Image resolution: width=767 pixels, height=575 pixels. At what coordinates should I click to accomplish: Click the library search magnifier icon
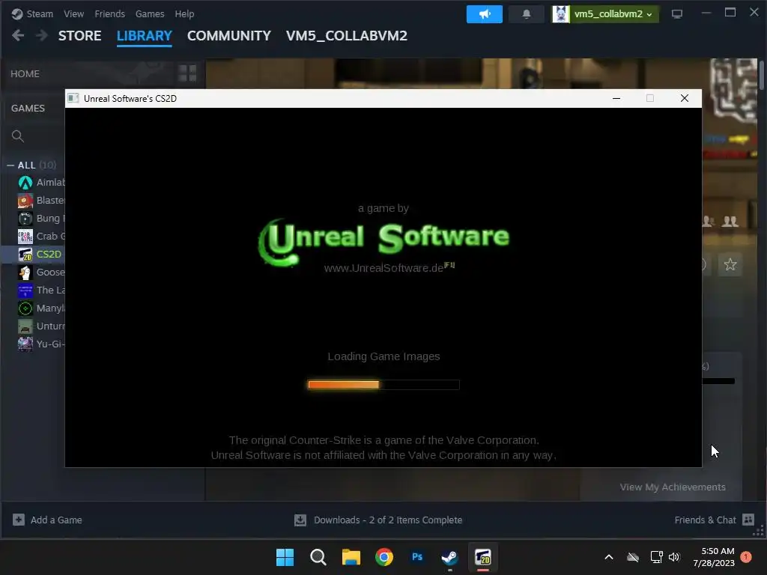click(x=18, y=136)
